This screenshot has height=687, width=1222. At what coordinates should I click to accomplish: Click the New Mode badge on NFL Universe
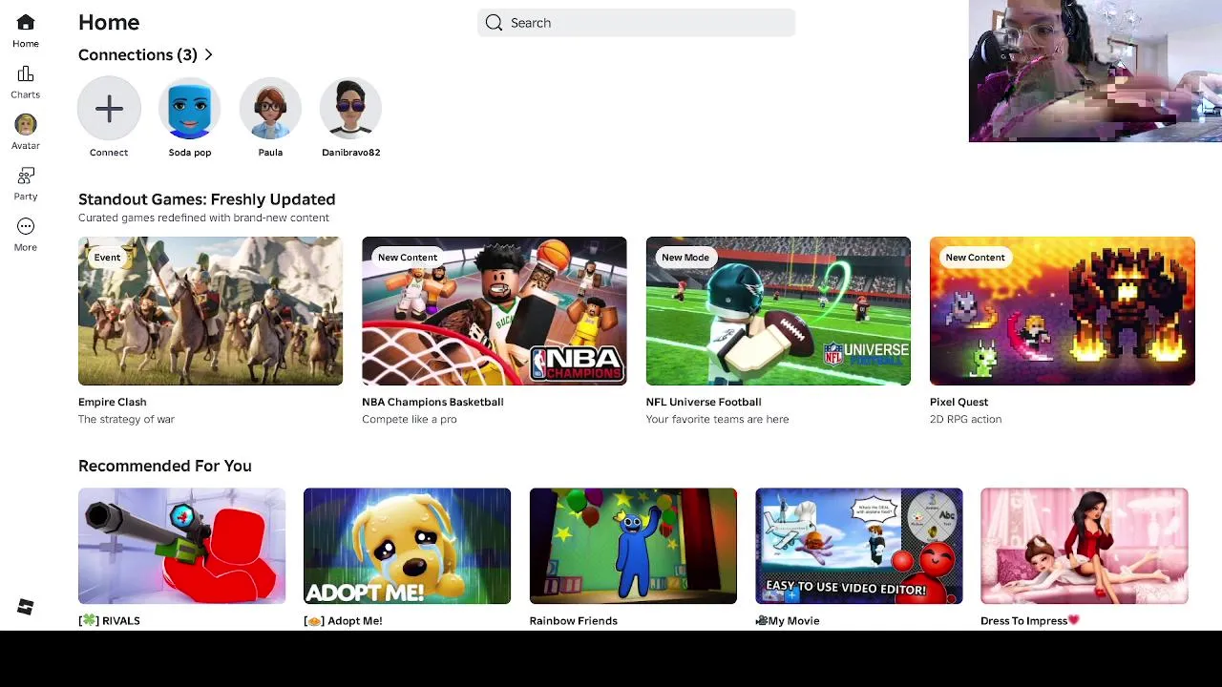tap(685, 258)
